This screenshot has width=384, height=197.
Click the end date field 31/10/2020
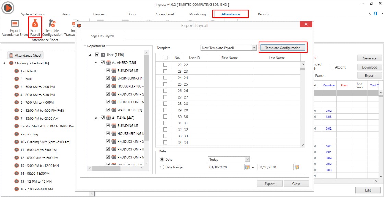pos(275,167)
